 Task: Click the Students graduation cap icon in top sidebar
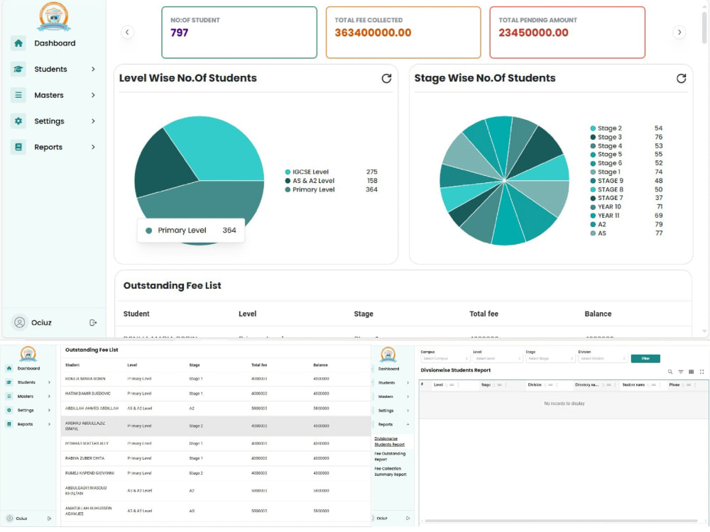pyautogui.click(x=18, y=70)
